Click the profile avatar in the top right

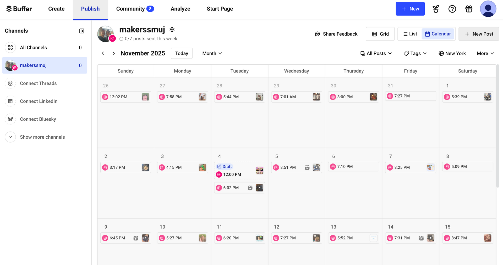(x=488, y=9)
